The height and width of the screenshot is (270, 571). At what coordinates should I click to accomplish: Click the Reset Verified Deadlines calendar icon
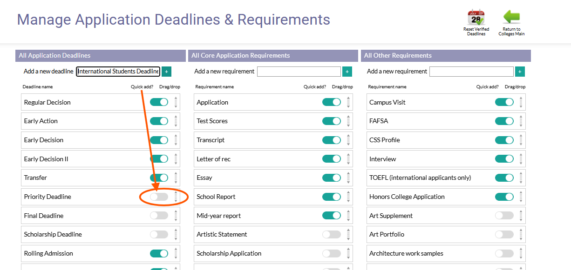tap(476, 18)
